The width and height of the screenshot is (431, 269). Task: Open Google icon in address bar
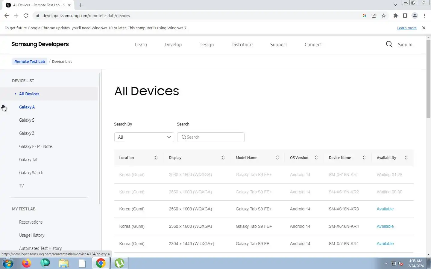[364, 16]
